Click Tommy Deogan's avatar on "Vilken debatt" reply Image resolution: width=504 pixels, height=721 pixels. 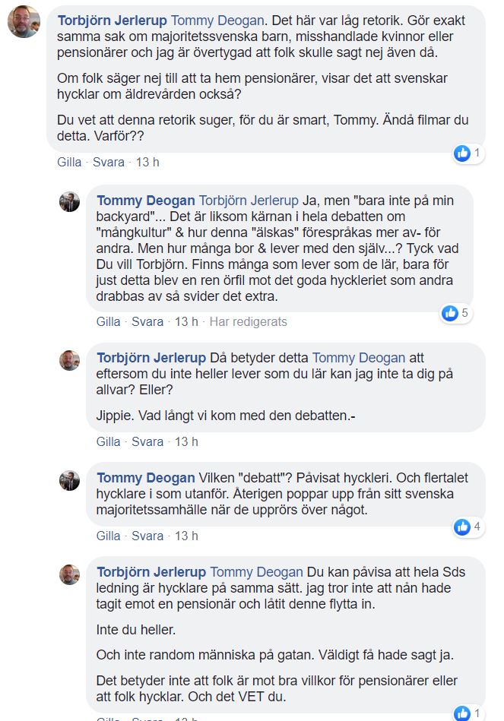point(70,480)
